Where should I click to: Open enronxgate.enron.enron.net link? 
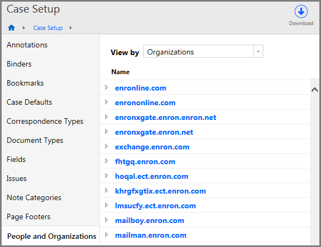click(166, 118)
